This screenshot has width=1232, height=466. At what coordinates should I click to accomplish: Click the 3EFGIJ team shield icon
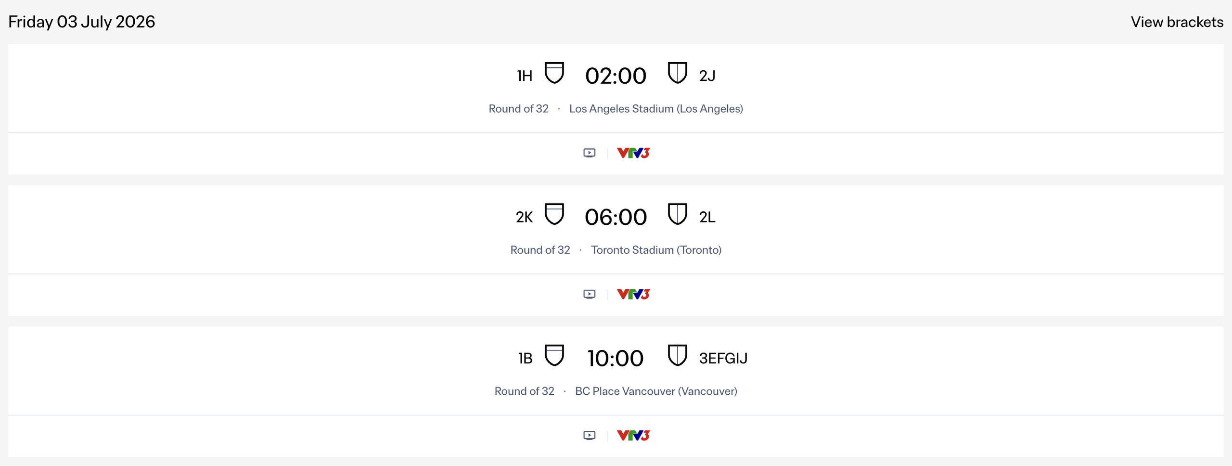(678, 356)
